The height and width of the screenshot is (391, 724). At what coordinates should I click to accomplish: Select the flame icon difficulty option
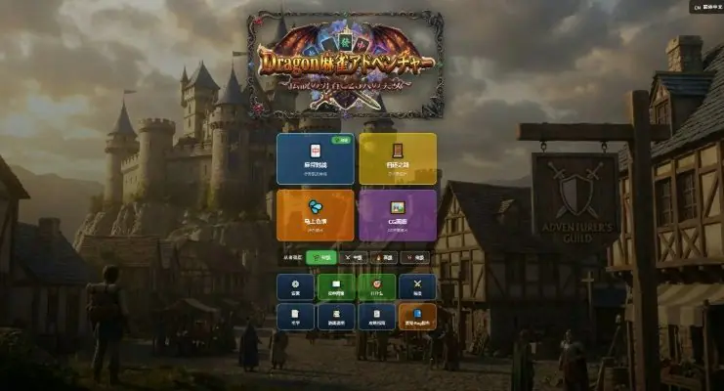[x=384, y=258]
